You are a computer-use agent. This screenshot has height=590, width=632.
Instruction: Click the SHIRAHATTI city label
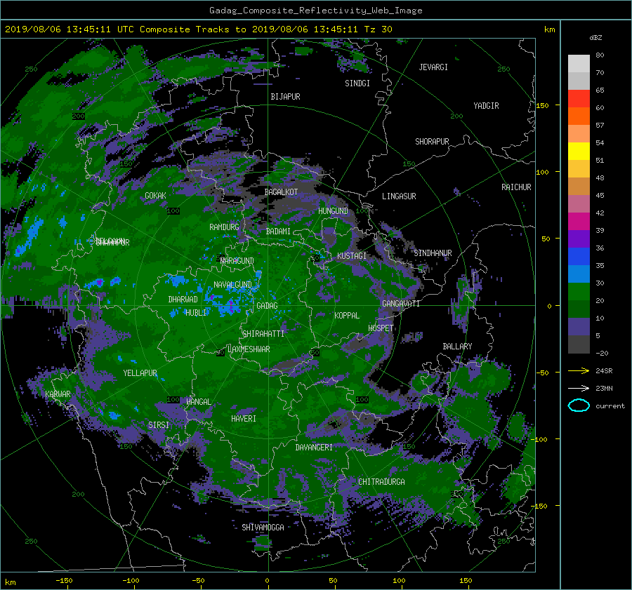pyautogui.click(x=263, y=334)
